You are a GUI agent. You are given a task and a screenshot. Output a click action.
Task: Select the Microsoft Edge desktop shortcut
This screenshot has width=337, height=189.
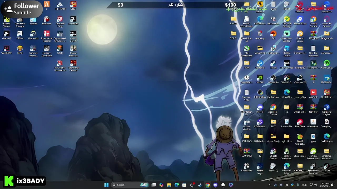coord(287,169)
